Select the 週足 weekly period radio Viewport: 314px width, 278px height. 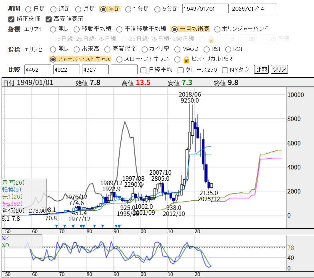point(53,9)
